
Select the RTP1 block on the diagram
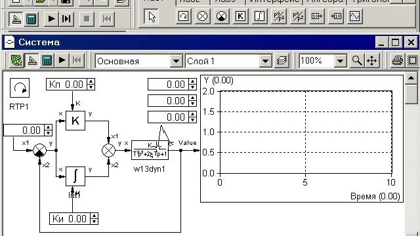(x=20, y=88)
